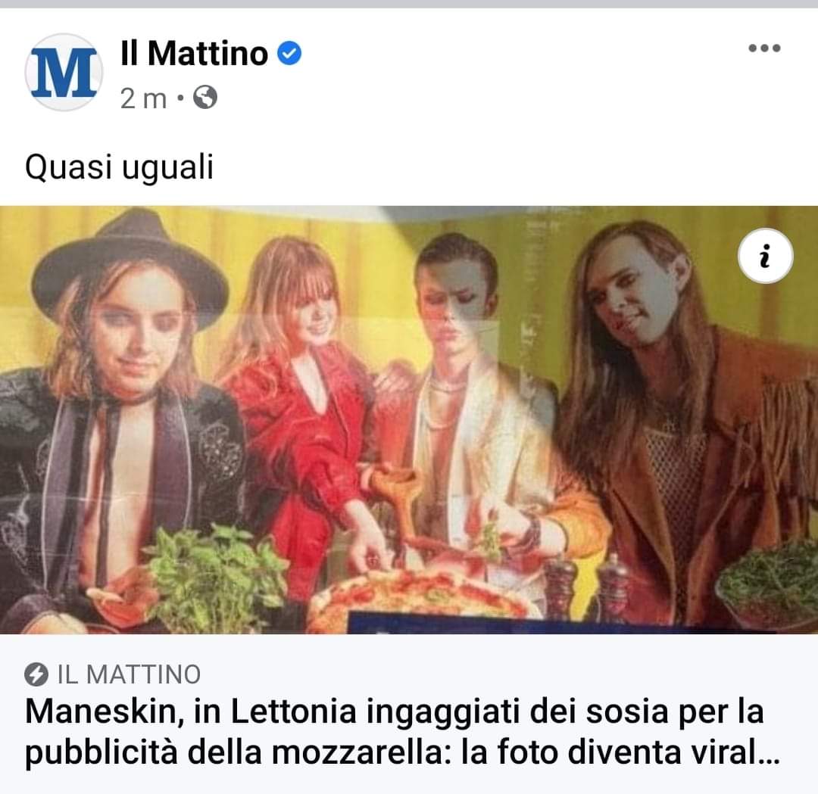
Task: Click the gray "IL MATTINO" source label
Action: click(130, 673)
